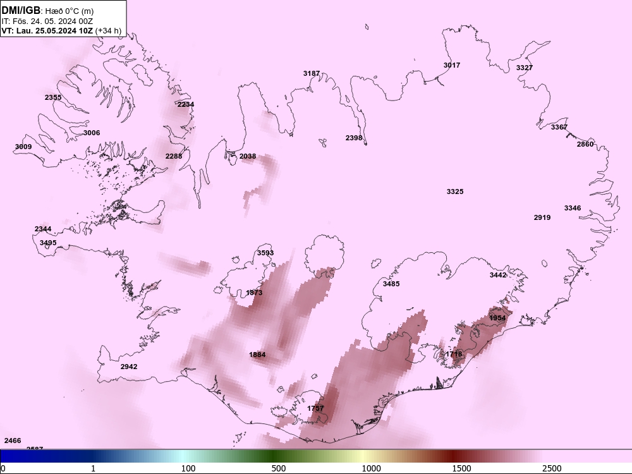Screen dimensions: 632x474
Task: Click the 3325 height value
Action: [455, 191]
